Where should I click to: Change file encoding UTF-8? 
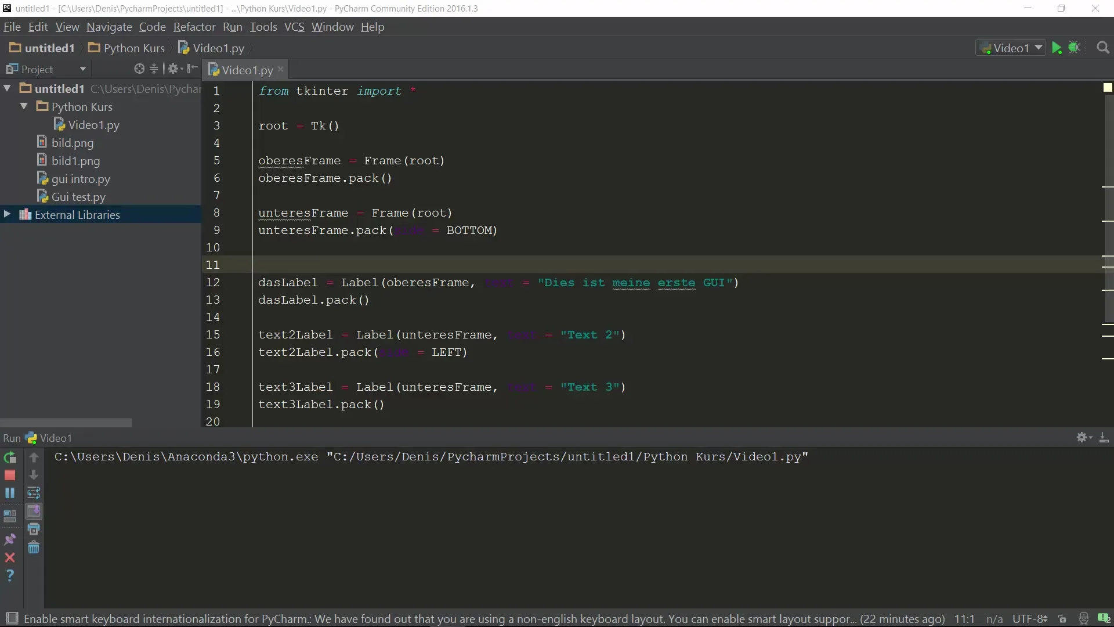[x=1030, y=619]
